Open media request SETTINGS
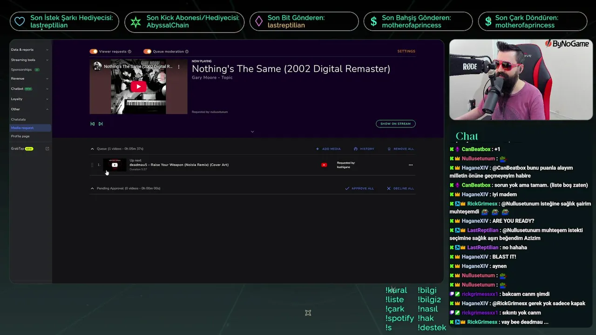Image resolution: width=596 pixels, height=335 pixels. 406,51
